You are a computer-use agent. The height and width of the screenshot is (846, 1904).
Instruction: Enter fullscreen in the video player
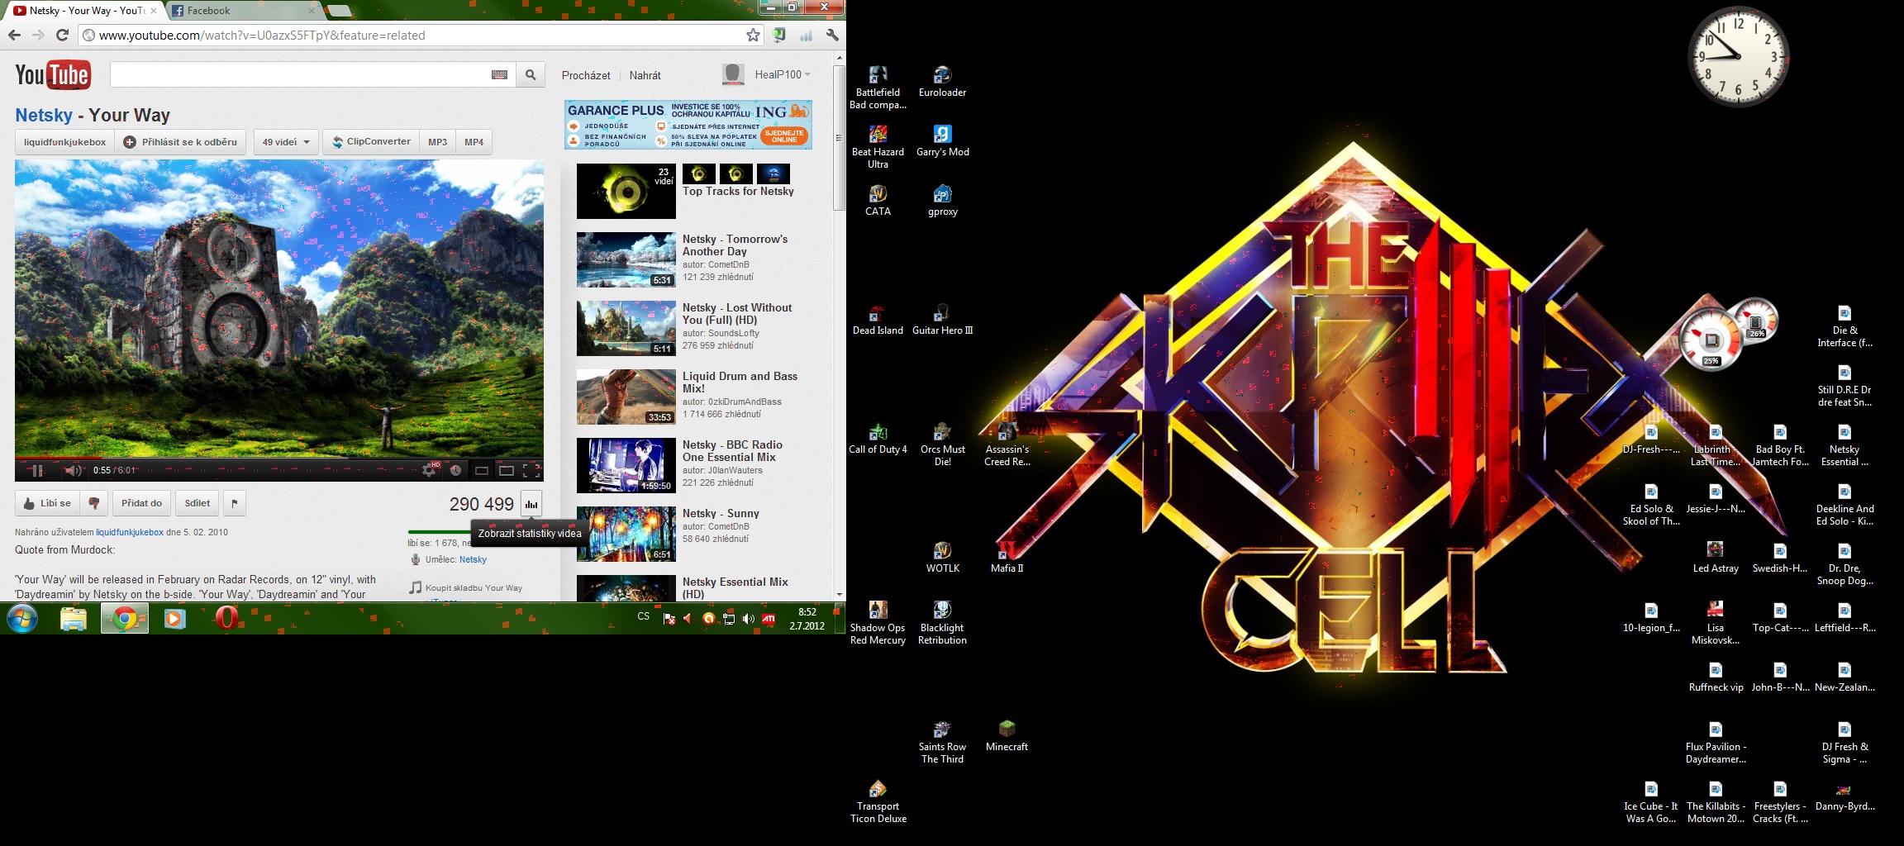[x=532, y=470]
